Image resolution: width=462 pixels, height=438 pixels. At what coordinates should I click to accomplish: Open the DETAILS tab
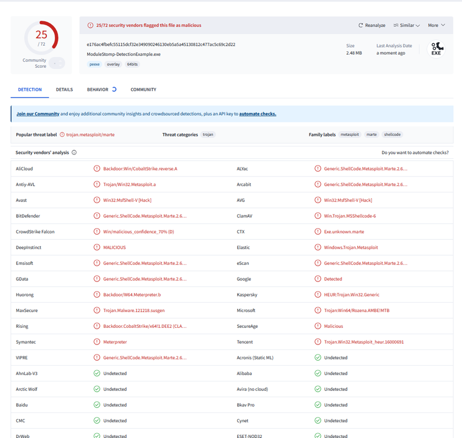pos(64,89)
